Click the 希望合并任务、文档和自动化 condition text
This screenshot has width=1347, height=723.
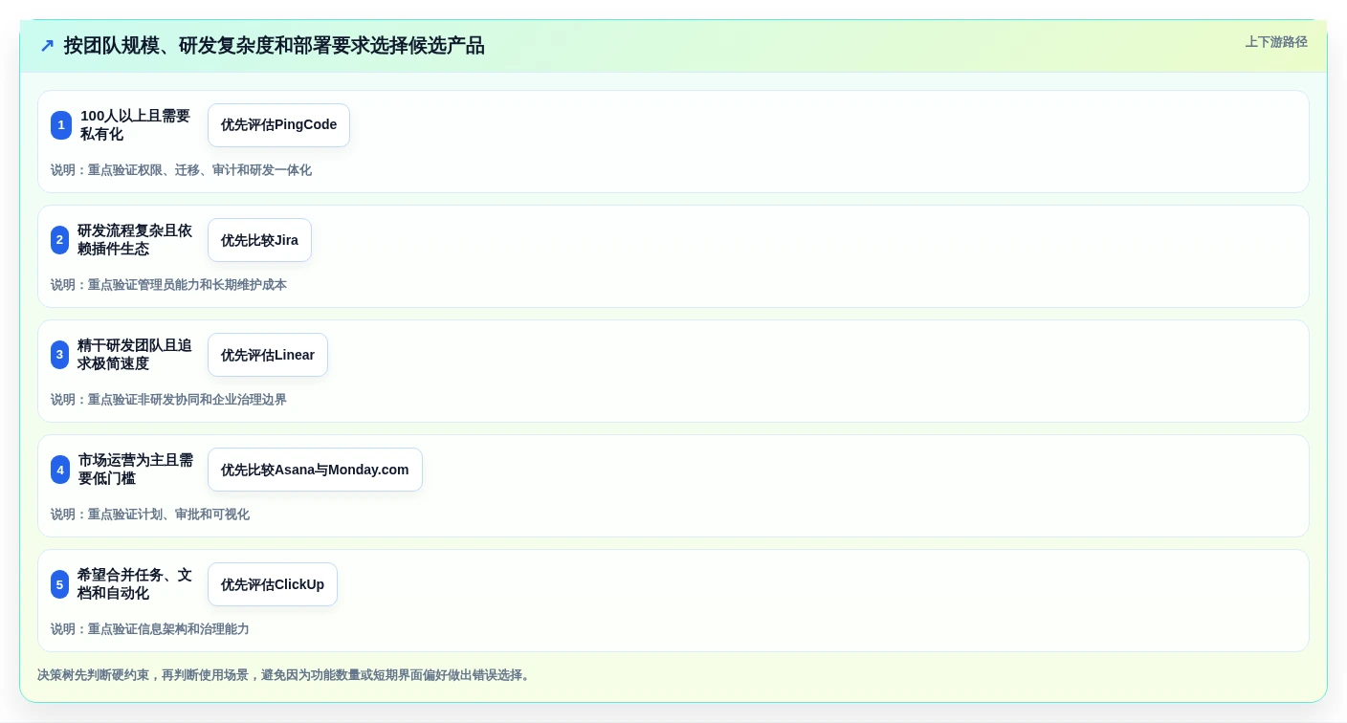tap(135, 584)
